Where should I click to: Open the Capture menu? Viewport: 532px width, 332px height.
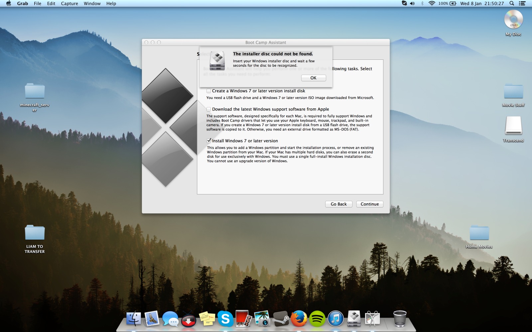point(69,3)
